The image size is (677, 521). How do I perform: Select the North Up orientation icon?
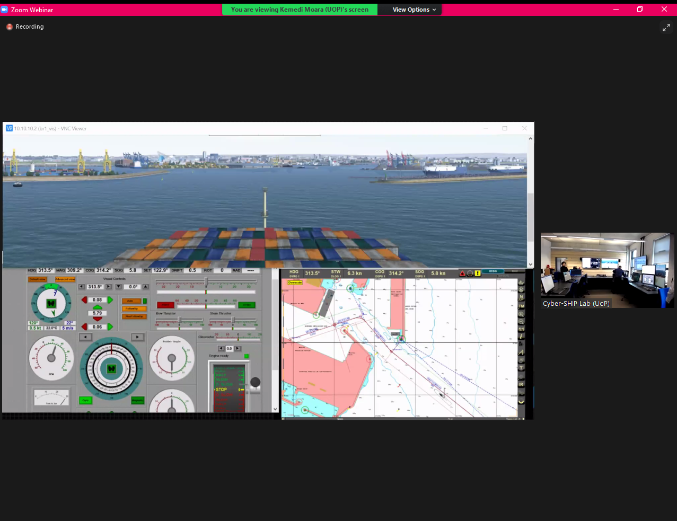(x=521, y=298)
